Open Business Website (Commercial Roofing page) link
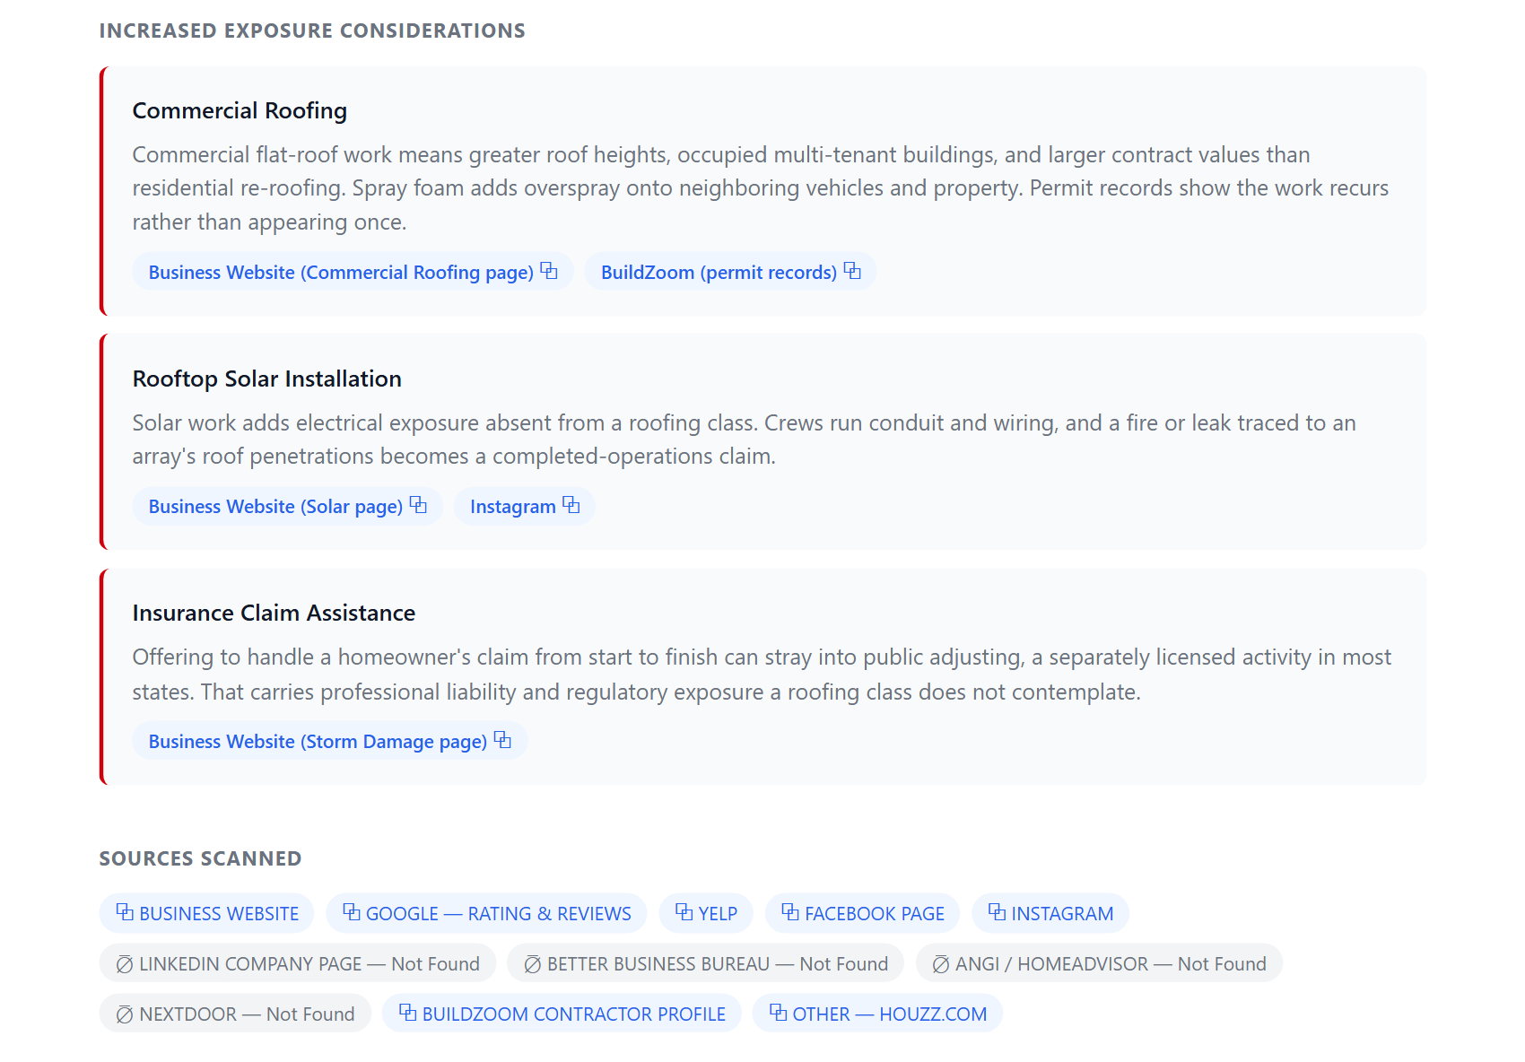 coord(353,272)
